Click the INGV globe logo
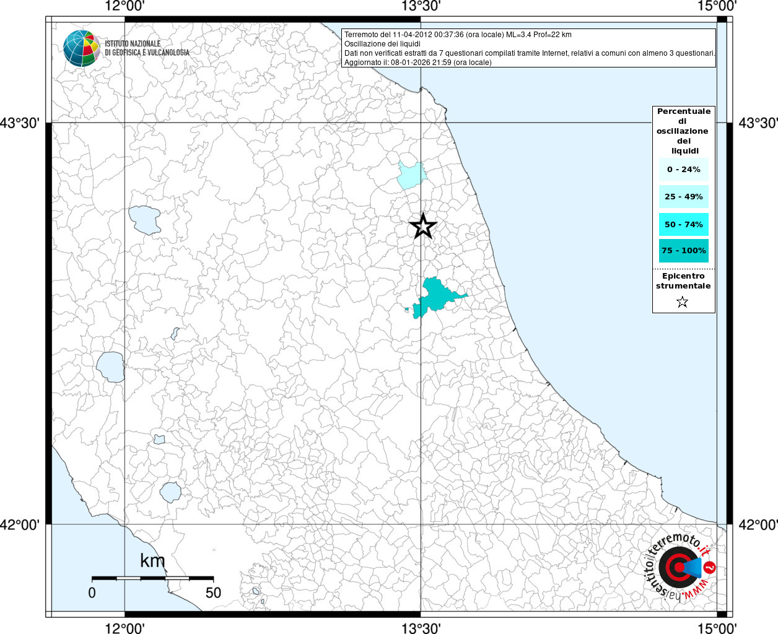 (81, 48)
